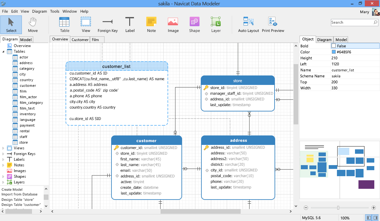Switch to Customer diagram tab

point(80,39)
